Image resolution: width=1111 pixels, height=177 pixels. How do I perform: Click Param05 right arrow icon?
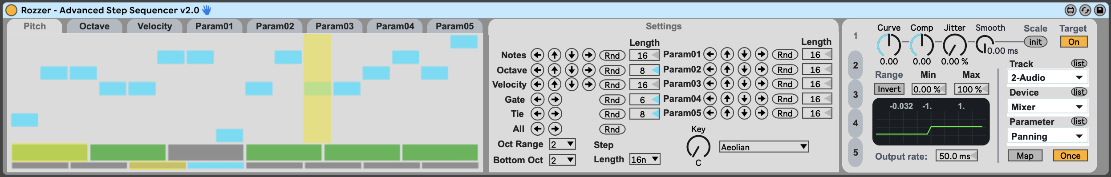click(762, 113)
